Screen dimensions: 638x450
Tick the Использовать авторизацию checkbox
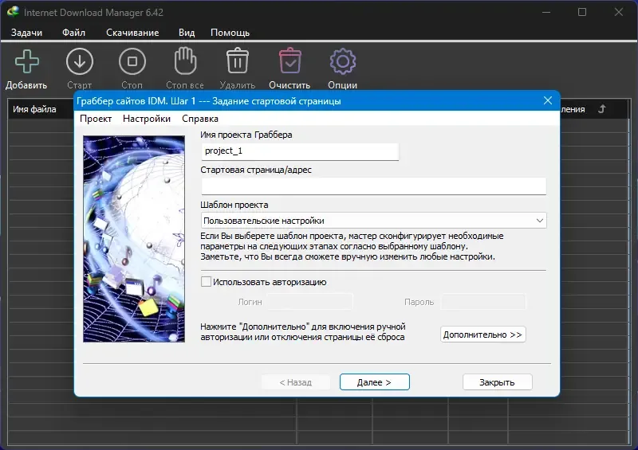[x=206, y=282]
